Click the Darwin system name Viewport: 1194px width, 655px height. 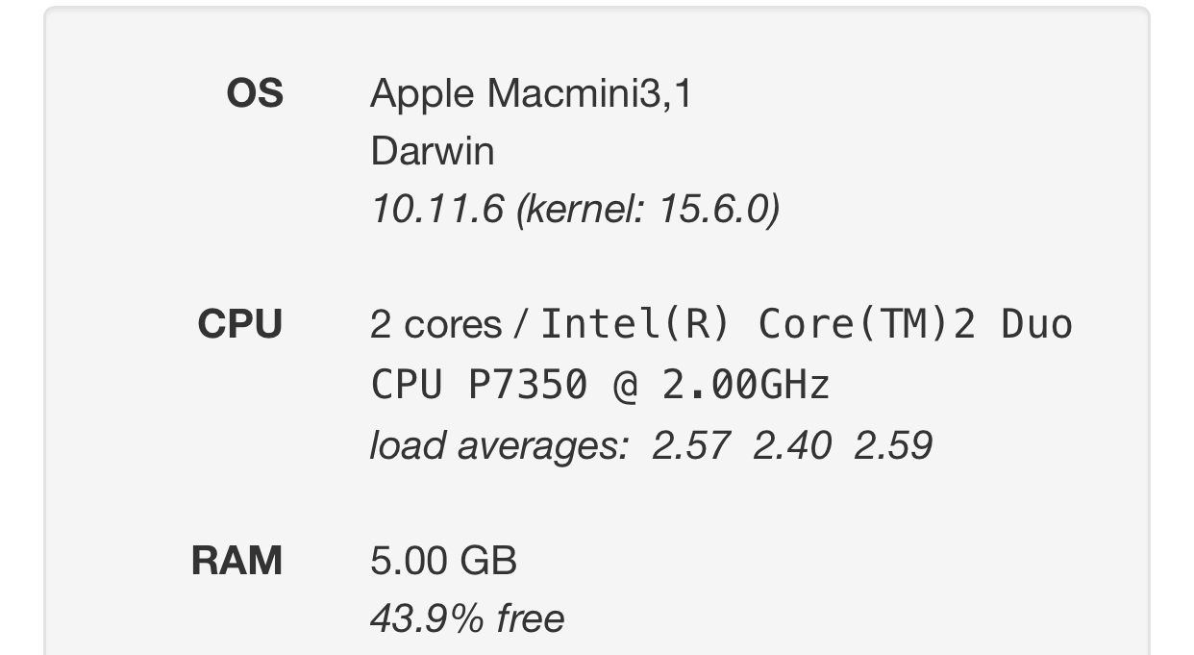[432, 151]
